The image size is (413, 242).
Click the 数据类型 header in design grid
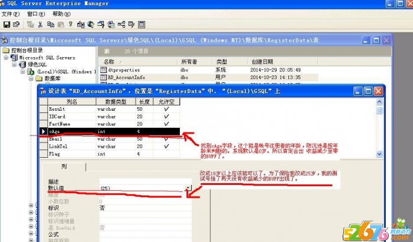tap(116, 101)
